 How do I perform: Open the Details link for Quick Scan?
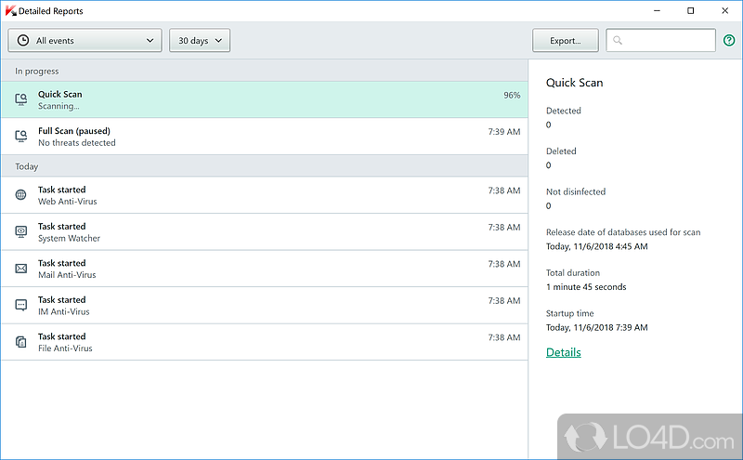click(564, 352)
